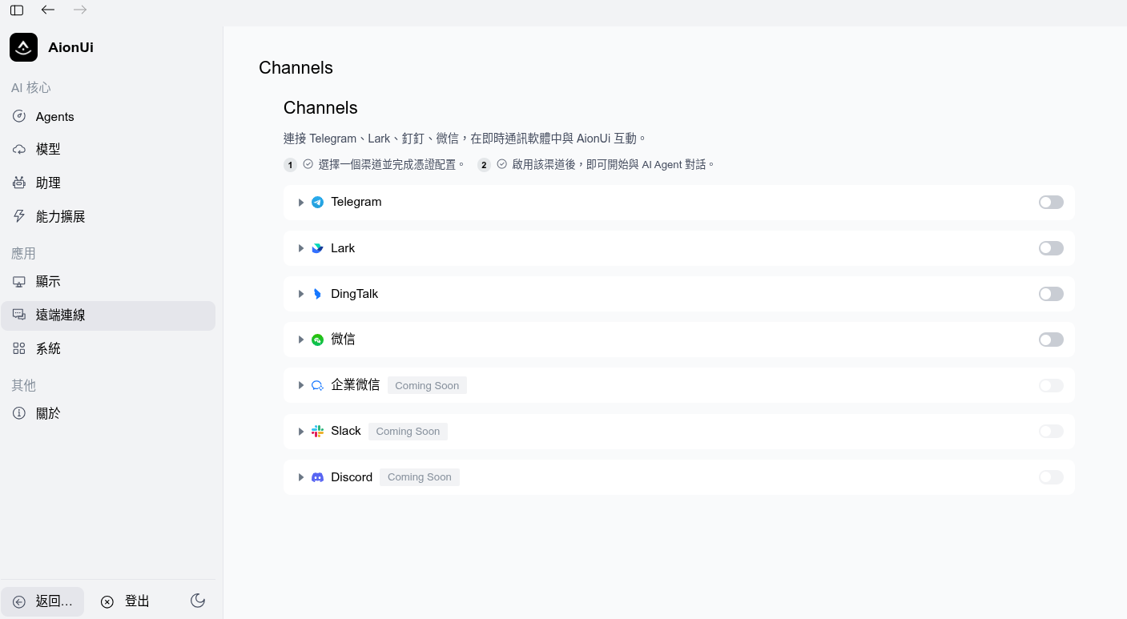Click the DingTalk channel logo
The width and height of the screenshot is (1127, 619).
(x=317, y=294)
